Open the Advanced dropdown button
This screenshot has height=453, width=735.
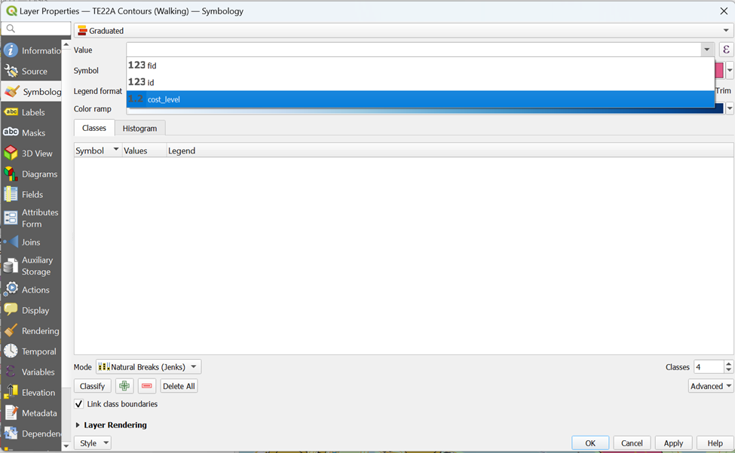(x=710, y=386)
